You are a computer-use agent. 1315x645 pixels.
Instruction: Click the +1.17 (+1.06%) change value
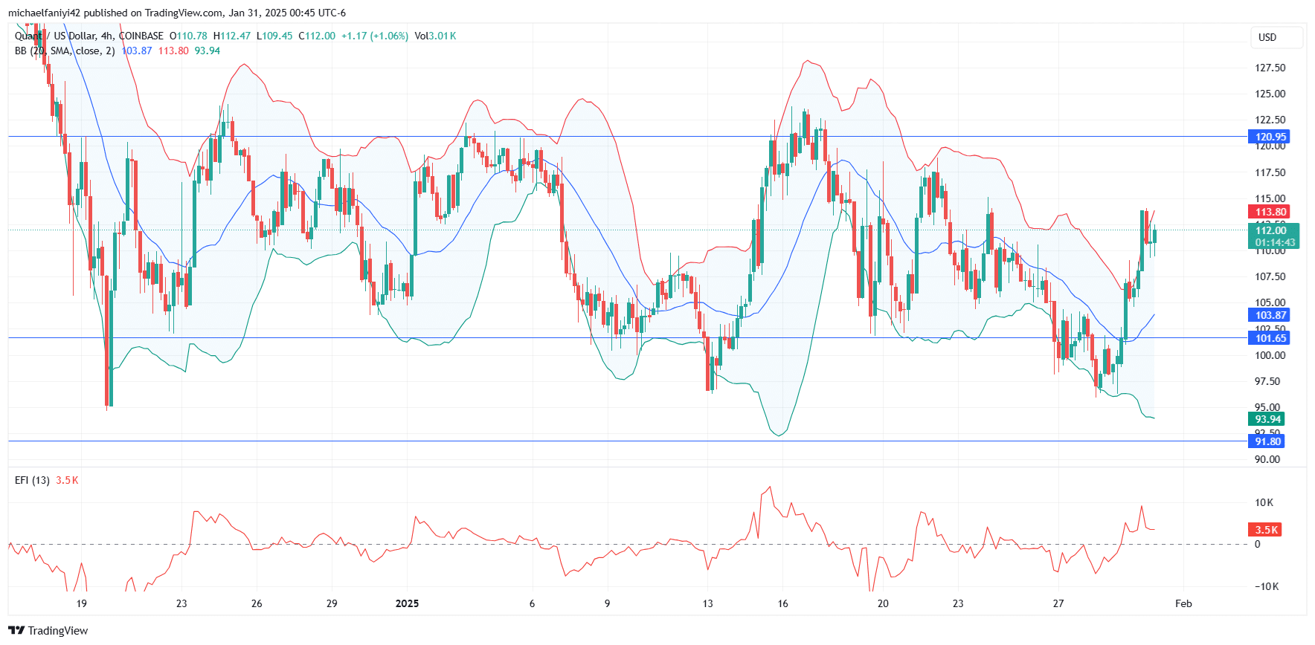click(x=375, y=36)
